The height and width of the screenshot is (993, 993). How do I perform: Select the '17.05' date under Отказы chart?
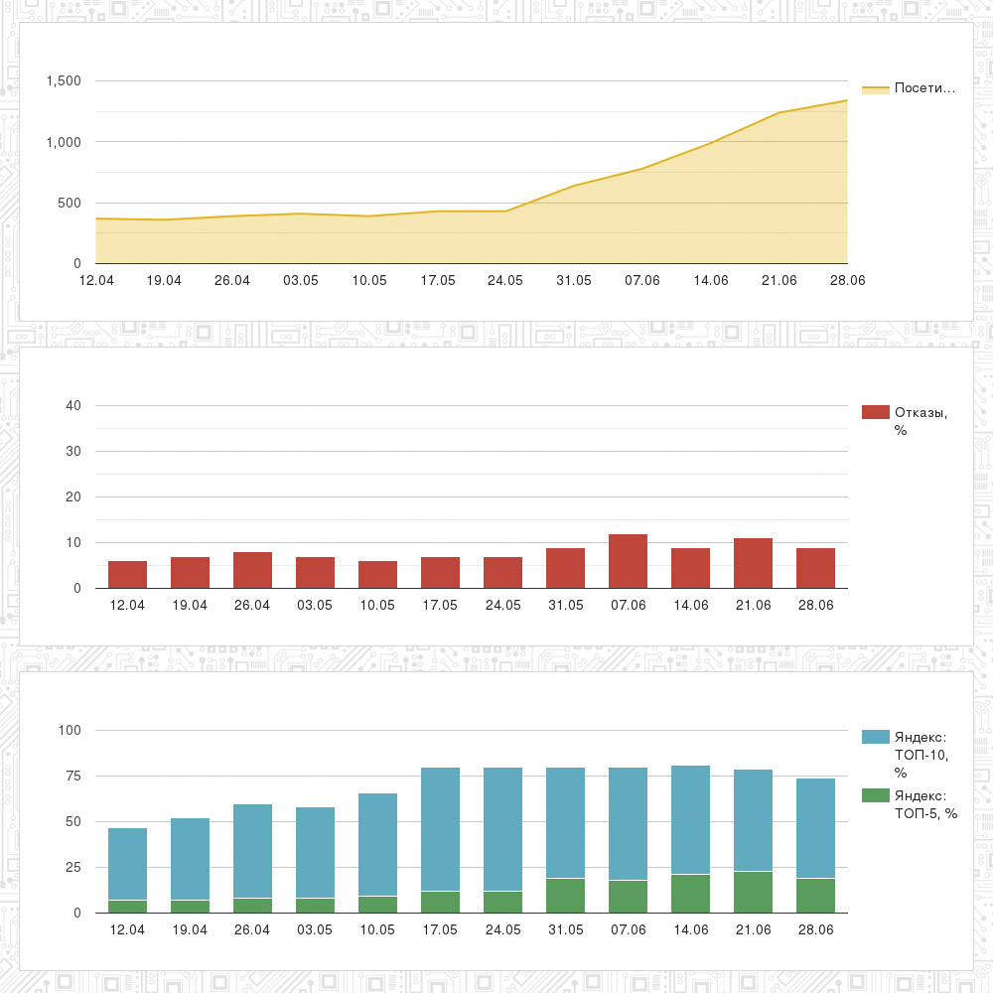[x=440, y=606]
